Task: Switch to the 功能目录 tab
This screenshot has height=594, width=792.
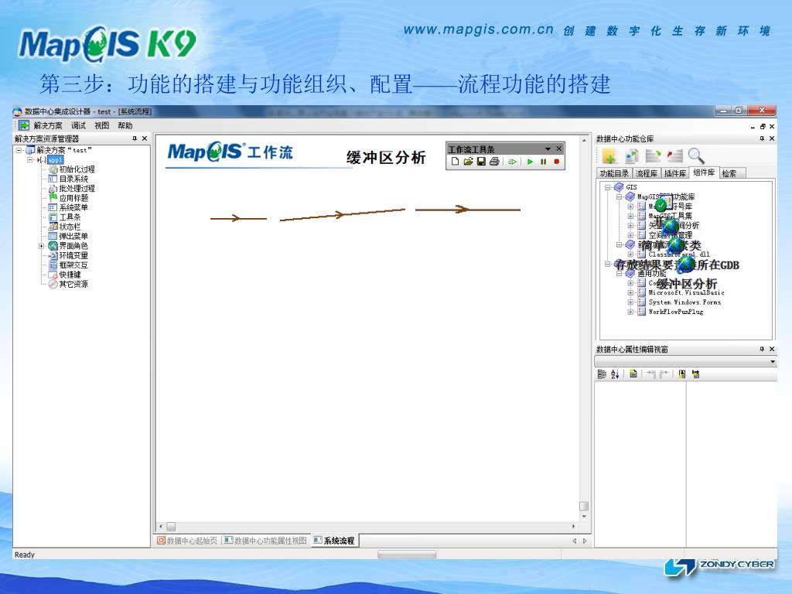Action: pos(614,173)
